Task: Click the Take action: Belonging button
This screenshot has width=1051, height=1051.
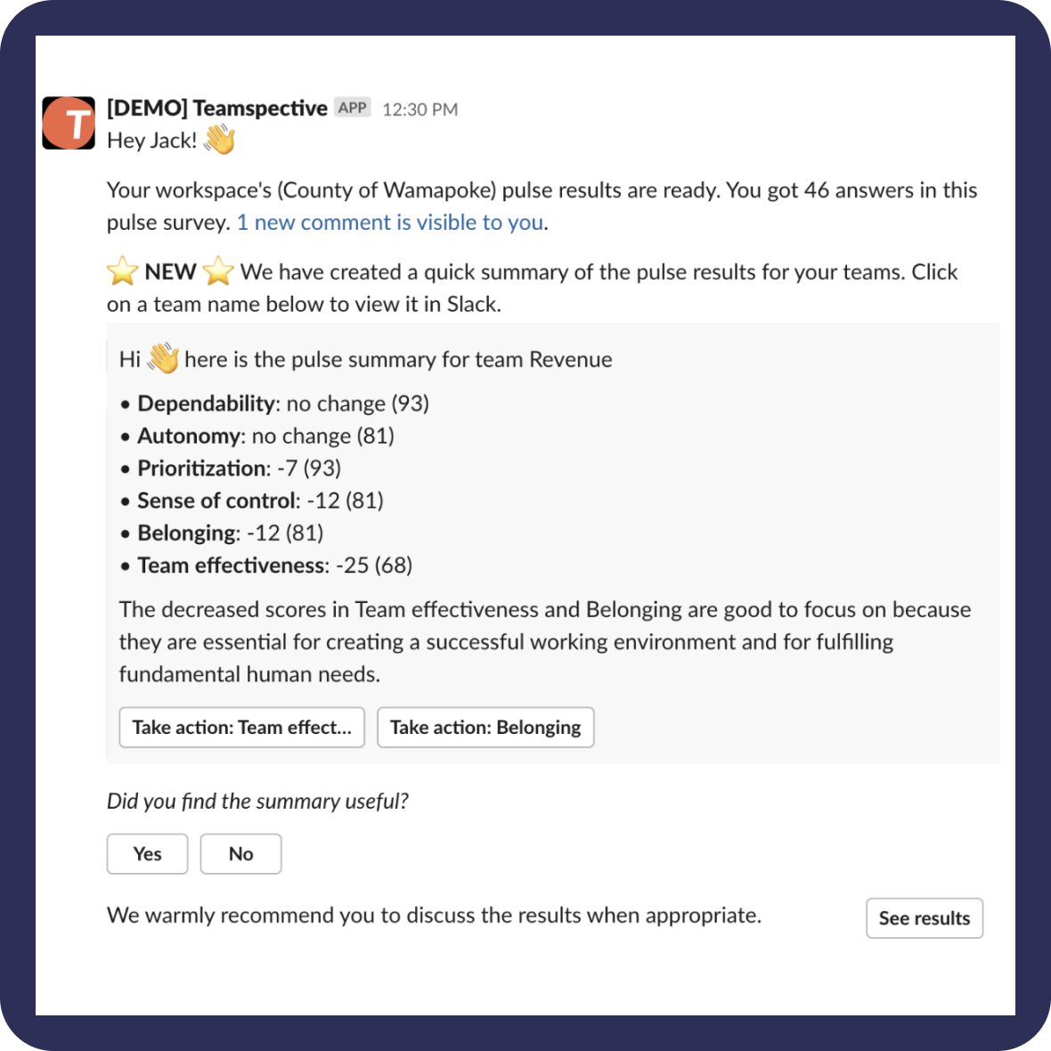Action: 485,727
